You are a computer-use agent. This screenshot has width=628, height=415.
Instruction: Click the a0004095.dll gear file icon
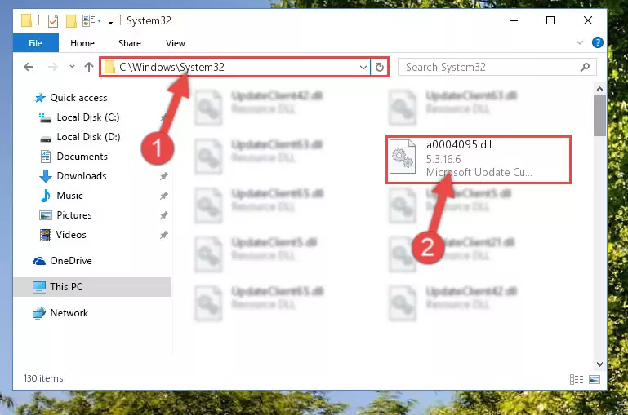[402, 157]
